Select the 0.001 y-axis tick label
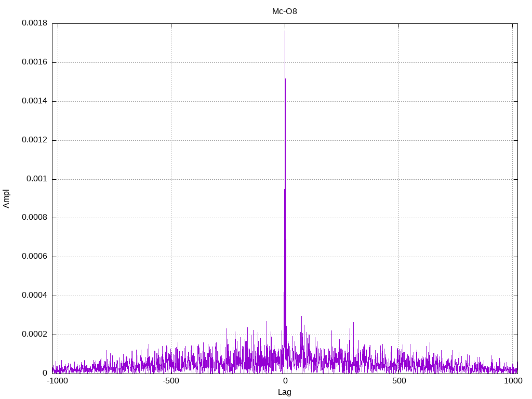 [x=37, y=179]
